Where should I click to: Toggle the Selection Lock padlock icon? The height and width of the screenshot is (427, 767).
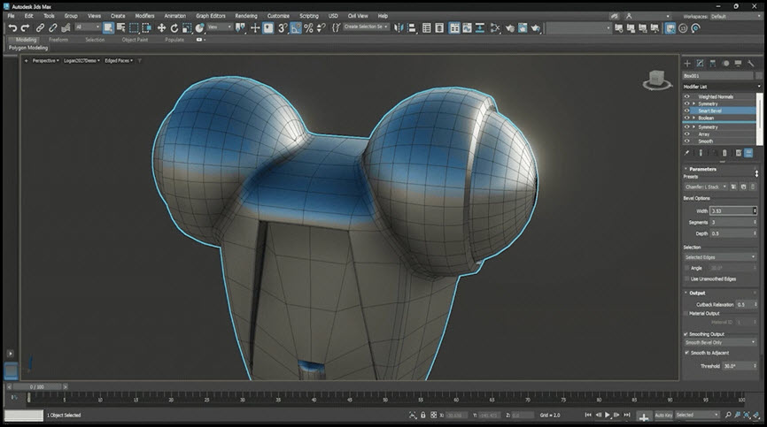pyautogui.click(x=423, y=415)
